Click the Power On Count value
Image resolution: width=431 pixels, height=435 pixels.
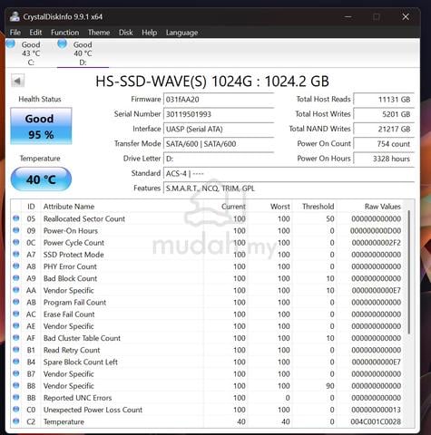(x=384, y=144)
